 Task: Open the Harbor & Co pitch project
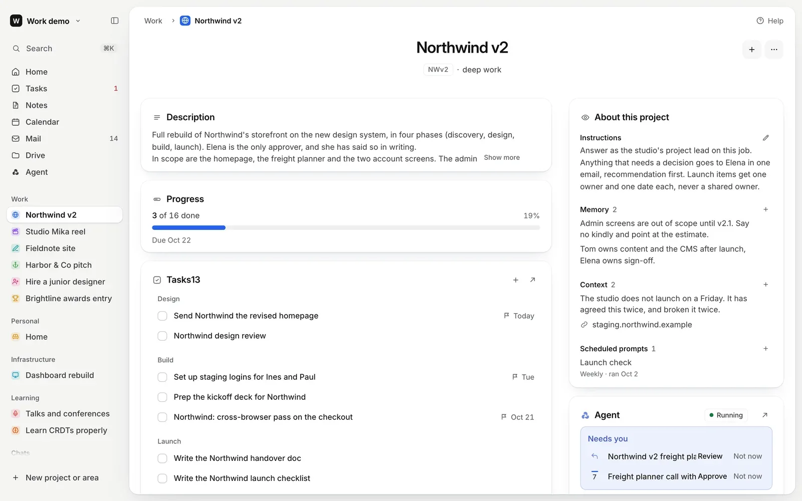coord(64,265)
